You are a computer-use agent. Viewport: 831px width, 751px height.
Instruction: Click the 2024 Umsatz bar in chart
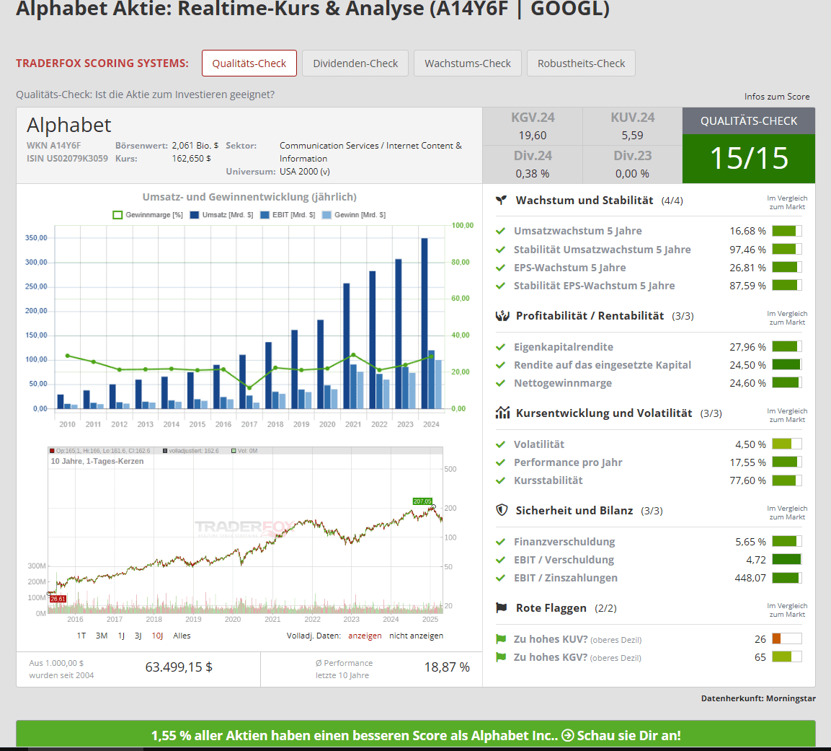tap(425, 323)
